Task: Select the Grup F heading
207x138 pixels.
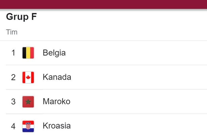Action: pyautogui.click(x=21, y=17)
